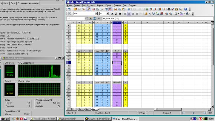The width and height of the screenshot is (215, 121).
Task: Open the Name Box cell reference dropdown
Action: [86, 19]
